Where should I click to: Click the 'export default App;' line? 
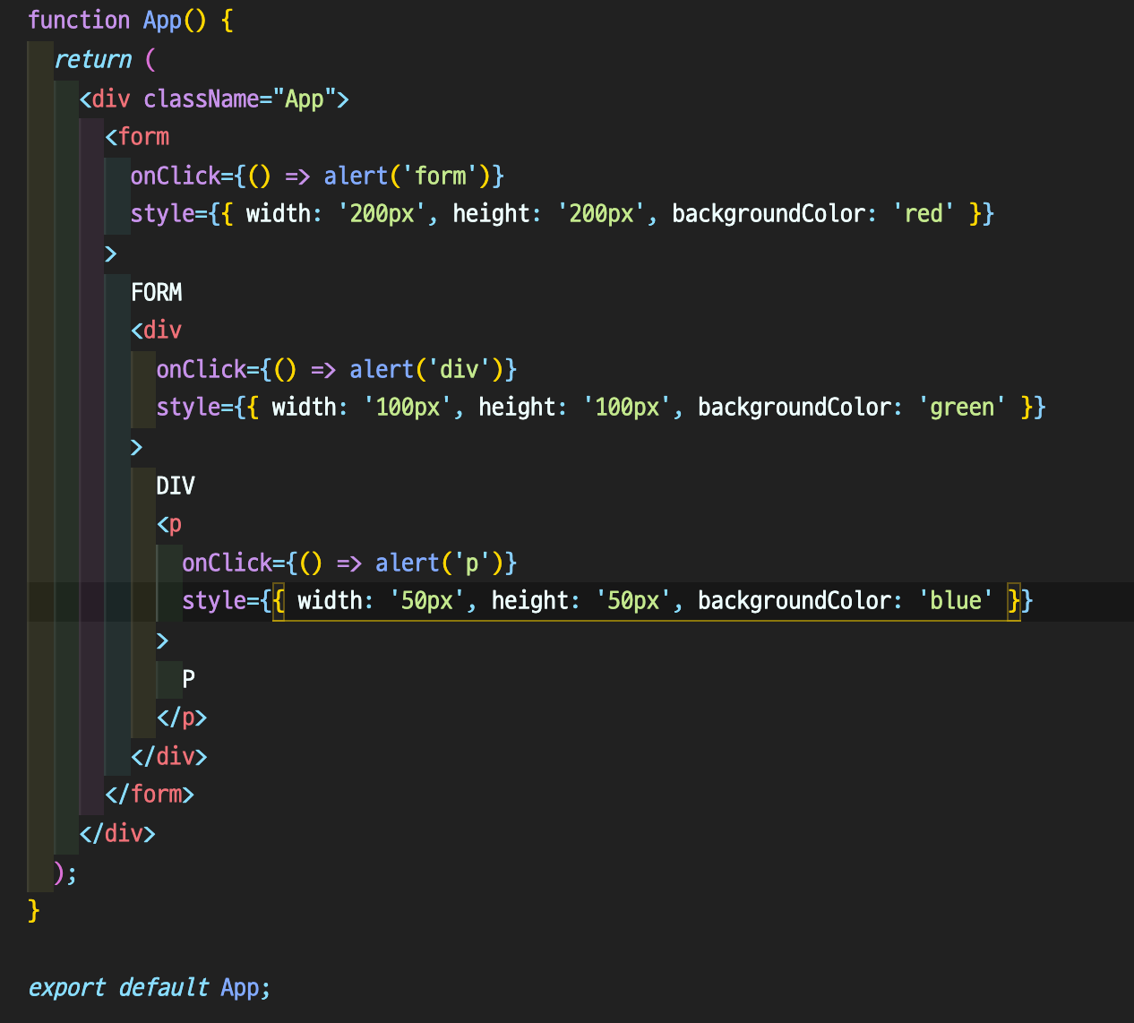(150, 987)
